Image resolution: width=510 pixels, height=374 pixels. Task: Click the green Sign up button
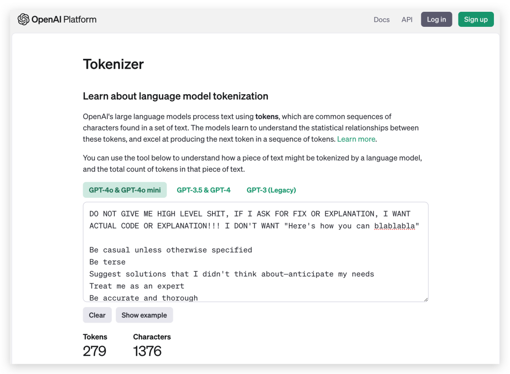476,19
